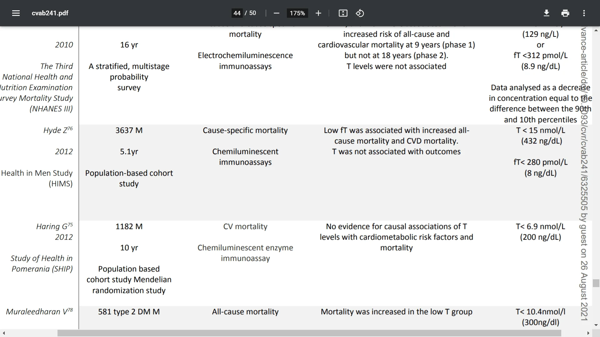Download the PDF file
Image resolution: width=600 pixels, height=337 pixels.
coord(546,13)
